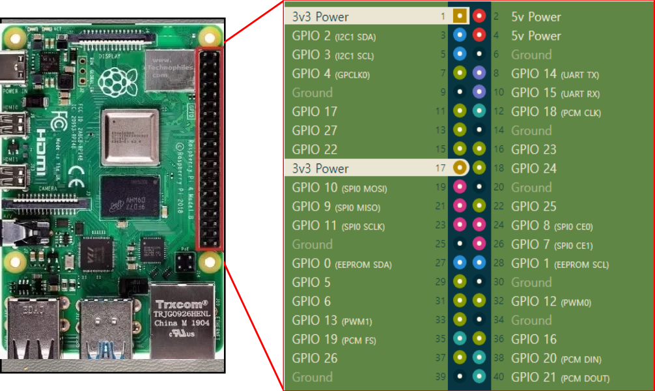655x391 pixels.
Task: Click the GPIO 22 label
Action: click(314, 149)
